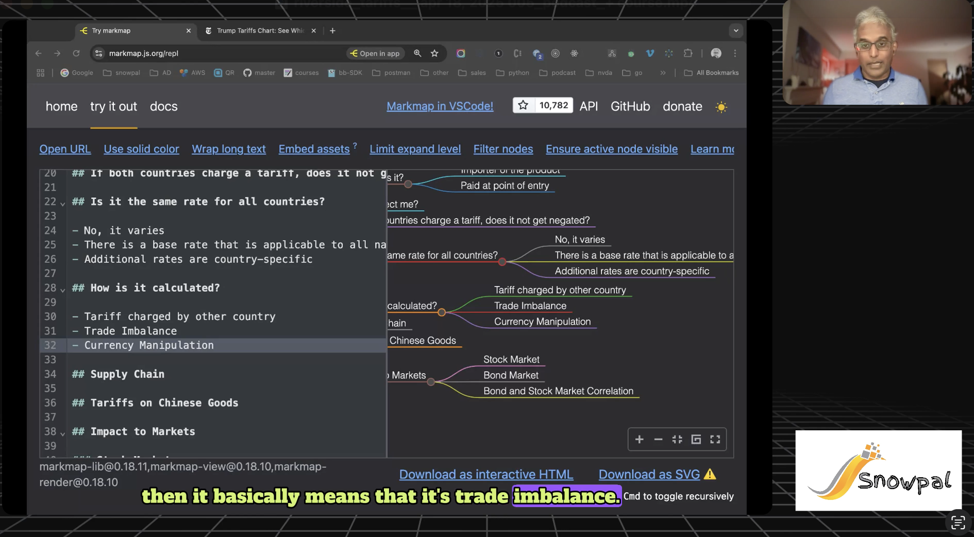Open All Bookmarks folder
Screen dimensions: 974x537
pyautogui.click(x=711, y=73)
